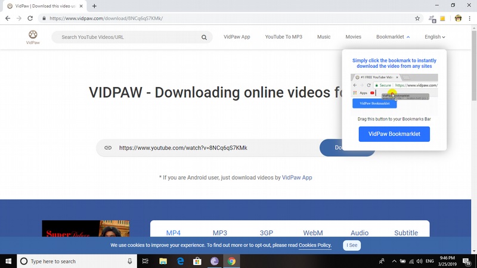Select the MP3 format tab
The image size is (477, 268).
(x=219, y=233)
